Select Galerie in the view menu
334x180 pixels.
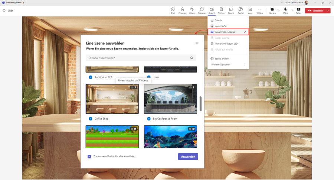pos(218,20)
